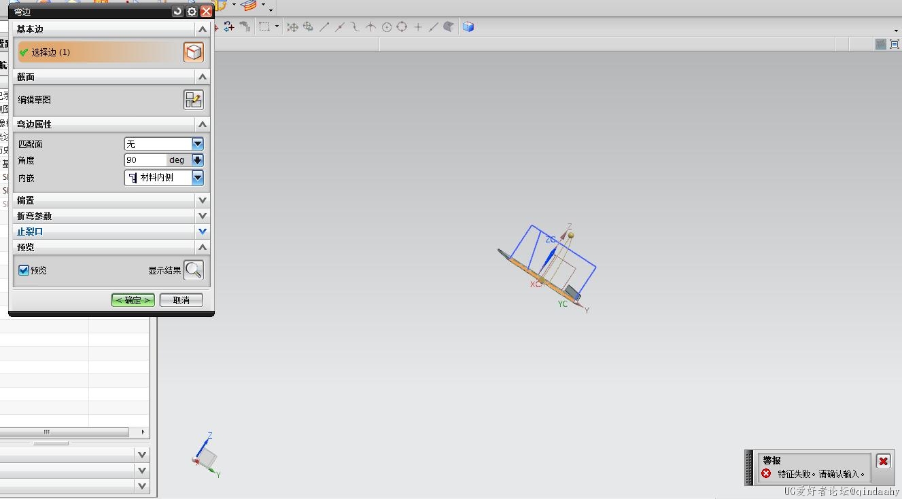Image resolution: width=902 pixels, height=499 pixels.
Task: Open toolbar options arrow at far right
Action: 897,30
